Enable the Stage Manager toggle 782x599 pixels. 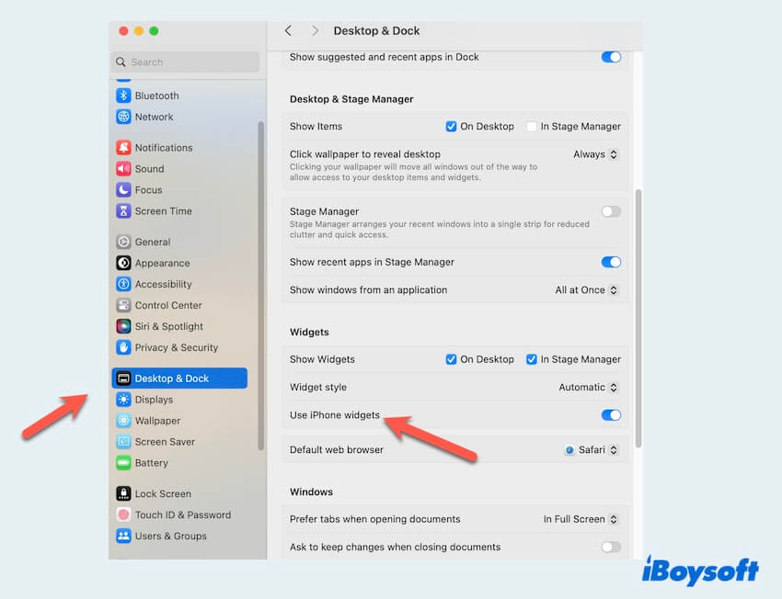[x=610, y=210]
